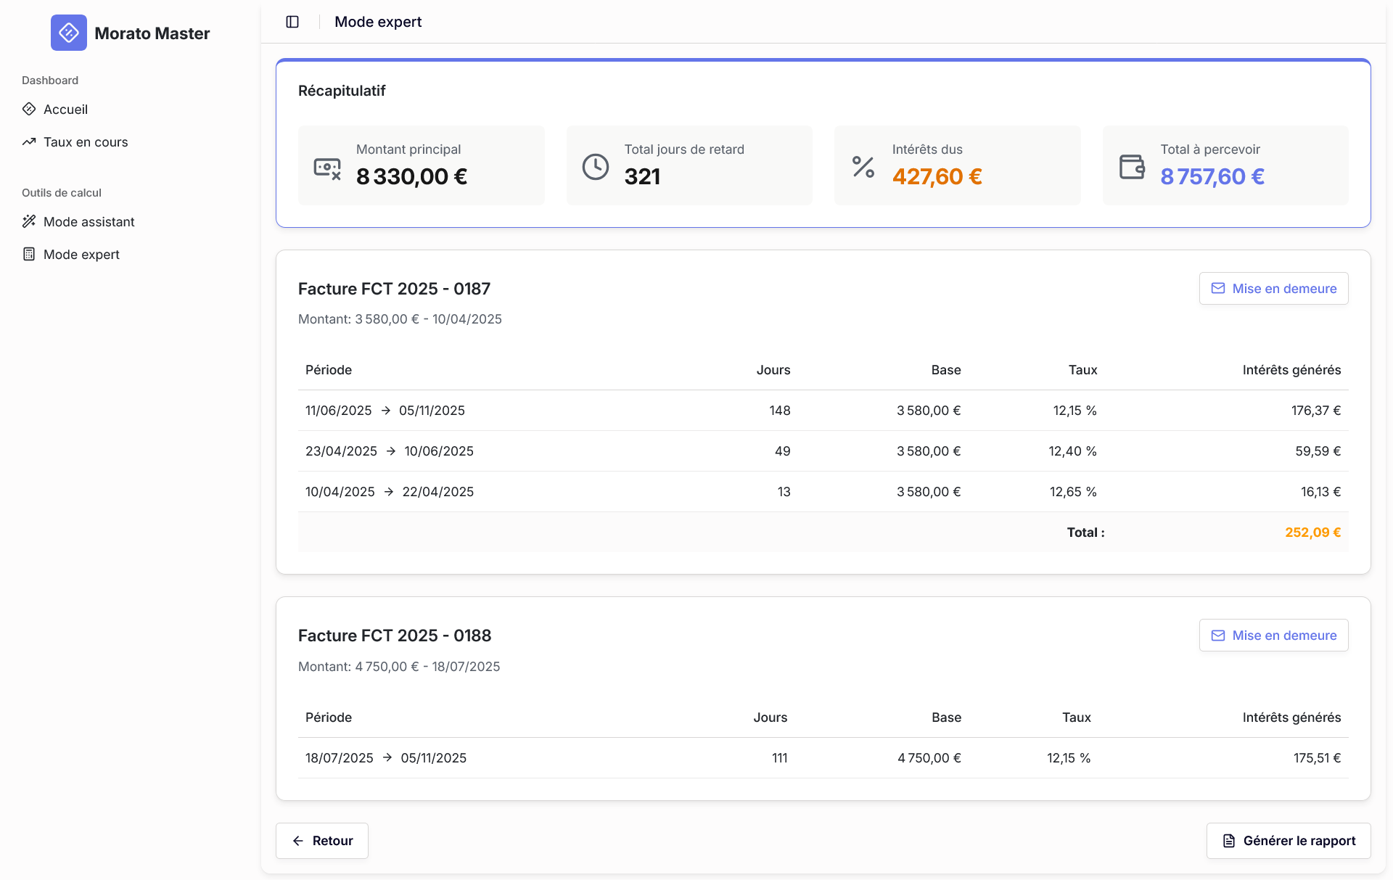Open Mode assistant tool
The width and height of the screenshot is (1393, 880).
coord(89,222)
